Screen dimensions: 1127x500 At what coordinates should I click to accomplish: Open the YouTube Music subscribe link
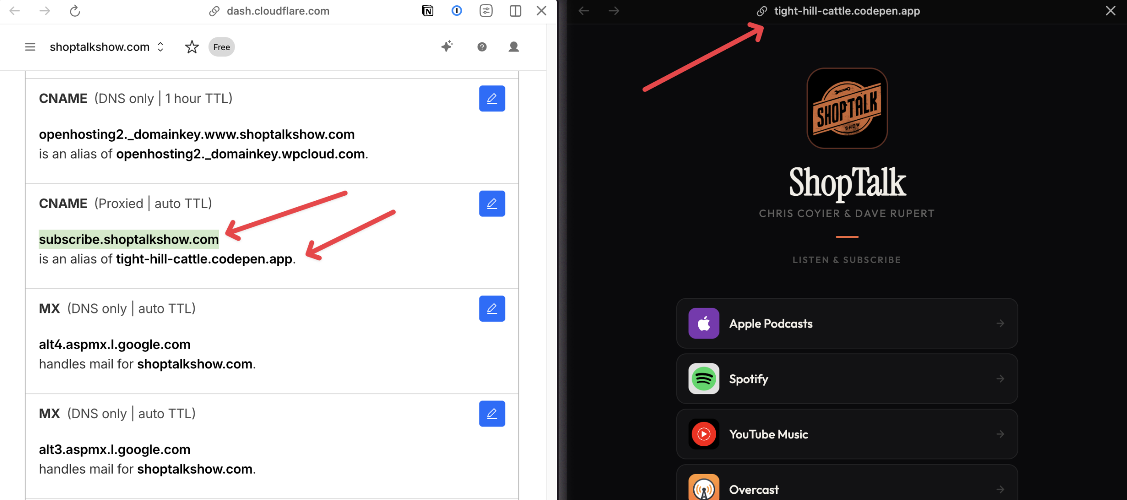point(847,434)
